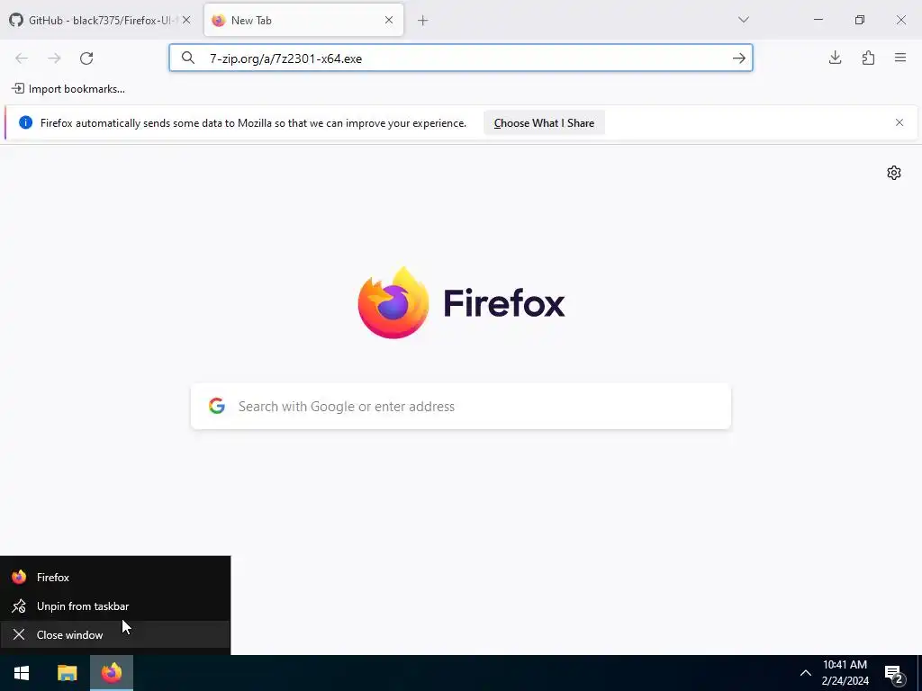The height and width of the screenshot is (691, 922).
Task: Click the Firefox taskbar icon
Action: pyautogui.click(x=112, y=673)
